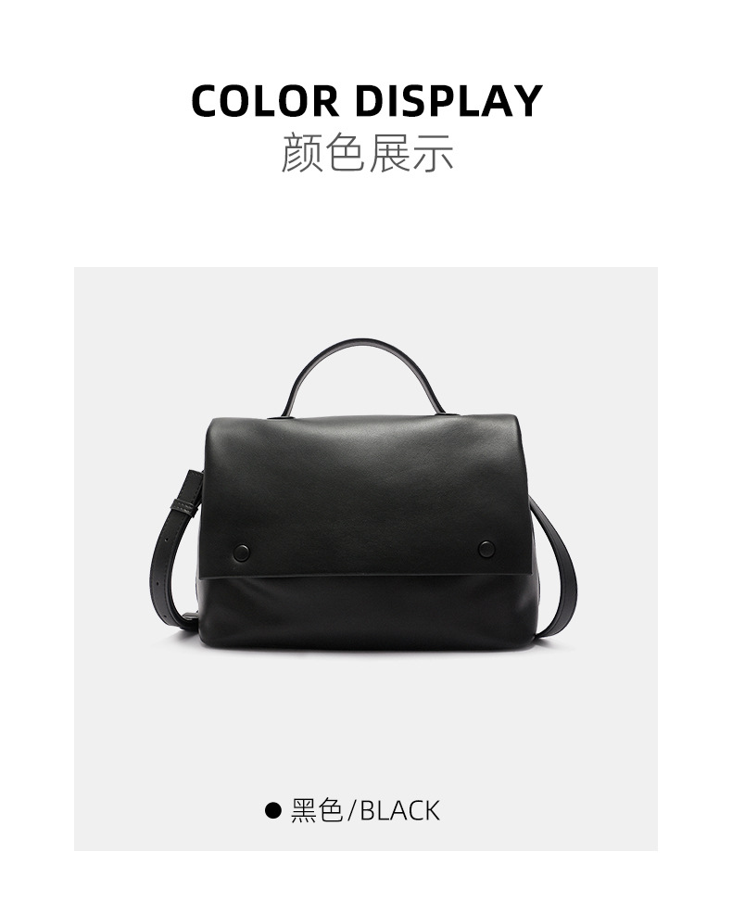Click empty gray area below the bag
Image resolution: width=732 pixels, height=902 pixels.
click(x=365, y=725)
